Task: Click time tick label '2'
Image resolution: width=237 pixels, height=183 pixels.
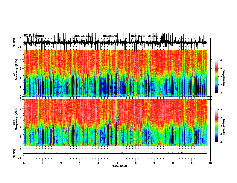Action: click(61, 163)
